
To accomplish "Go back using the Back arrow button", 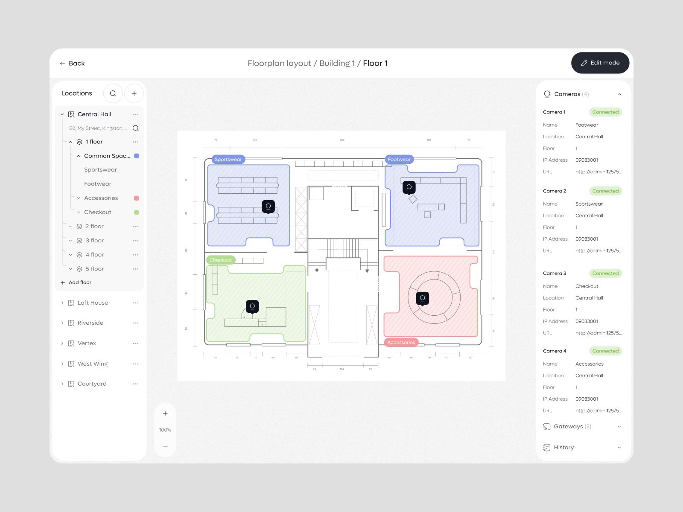I will [72, 63].
